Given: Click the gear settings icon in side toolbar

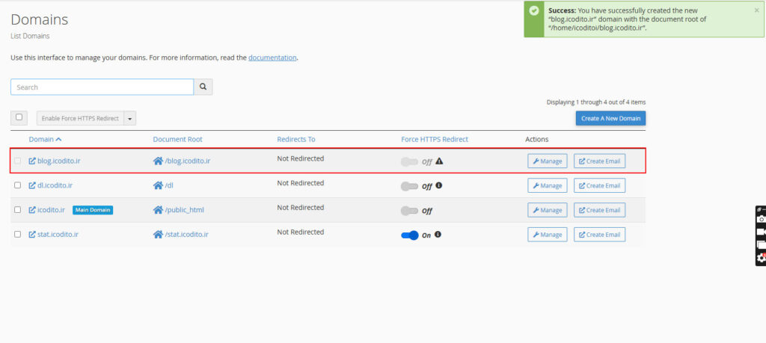Looking at the screenshot, I should pyautogui.click(x=761, y=258).
